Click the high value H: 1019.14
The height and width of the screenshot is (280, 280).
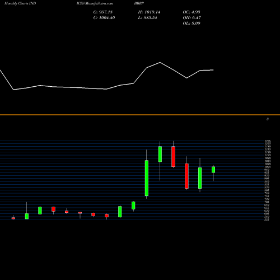[149, 12]
